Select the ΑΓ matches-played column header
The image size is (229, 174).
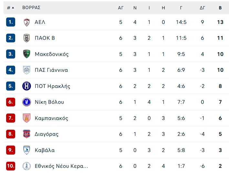(x=121, y=8)
